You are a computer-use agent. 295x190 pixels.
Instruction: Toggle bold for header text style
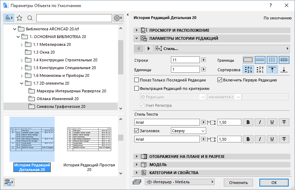click(248, 139)
